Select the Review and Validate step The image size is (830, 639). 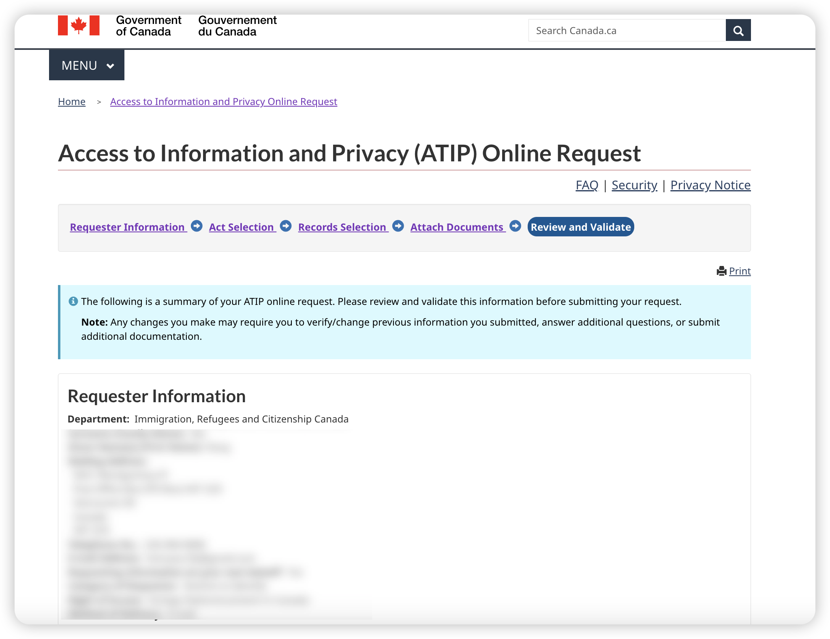tap(581, 227)
